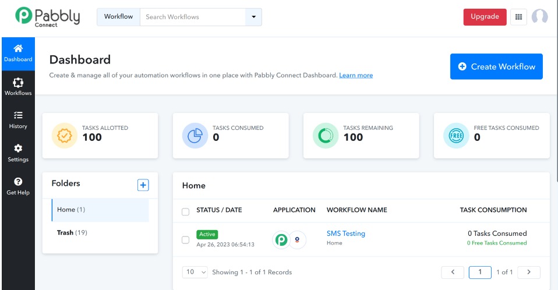This screenshot has width=558, height=290.
Task: Open the Workflow search dropdown arrow
Action: coord(254,17)
